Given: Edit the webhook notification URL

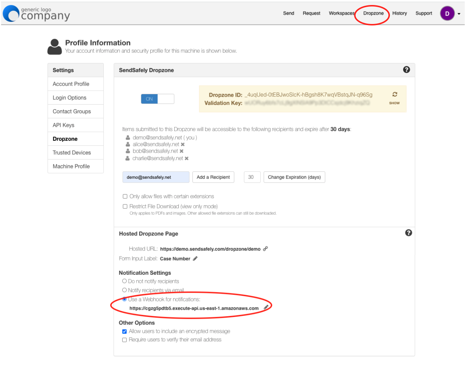Looking at the screenshot, I should pyautogui.click(x=266, y=307).
